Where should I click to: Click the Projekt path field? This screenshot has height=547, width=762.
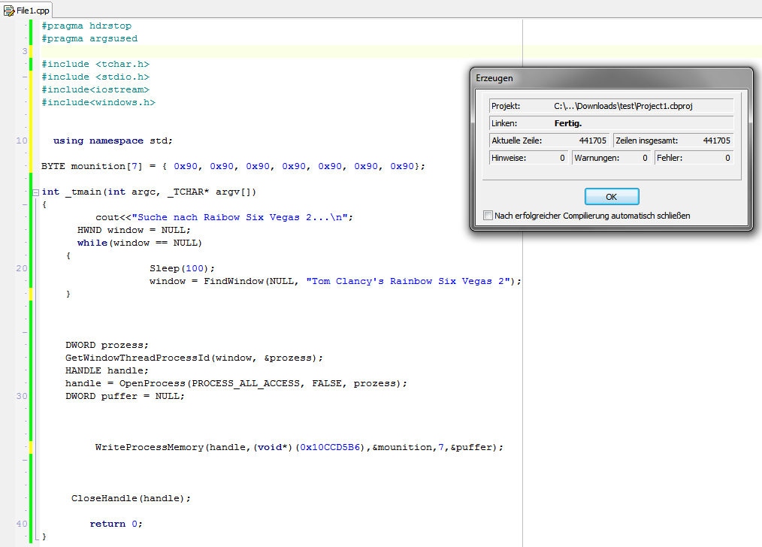(610, 106)
